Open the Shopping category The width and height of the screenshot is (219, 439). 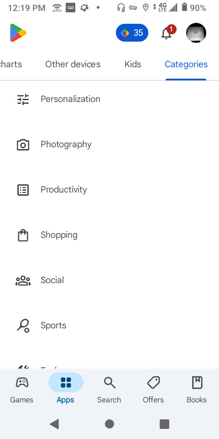point(109,235)
